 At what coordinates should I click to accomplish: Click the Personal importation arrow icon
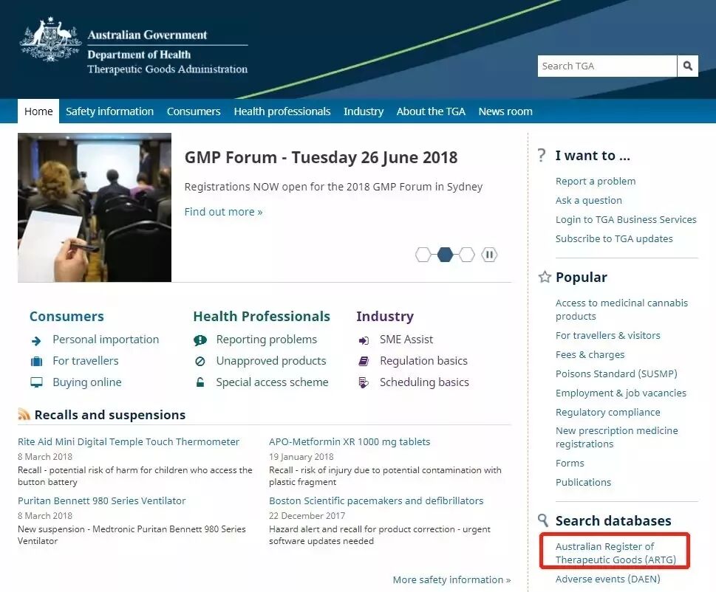pyautogui.click(x=36, y=341)
